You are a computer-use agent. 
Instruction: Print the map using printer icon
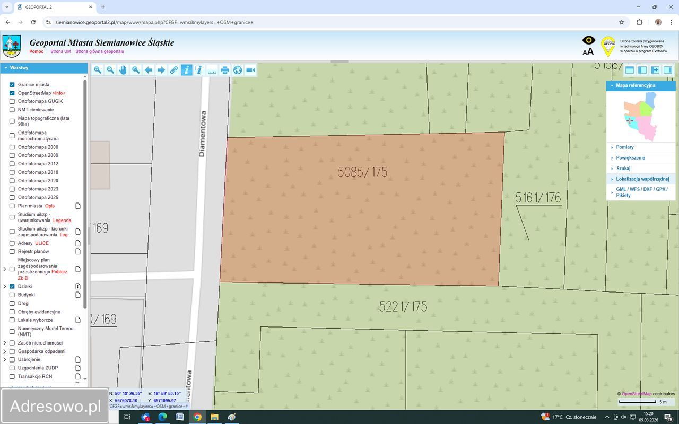[225, 70]
